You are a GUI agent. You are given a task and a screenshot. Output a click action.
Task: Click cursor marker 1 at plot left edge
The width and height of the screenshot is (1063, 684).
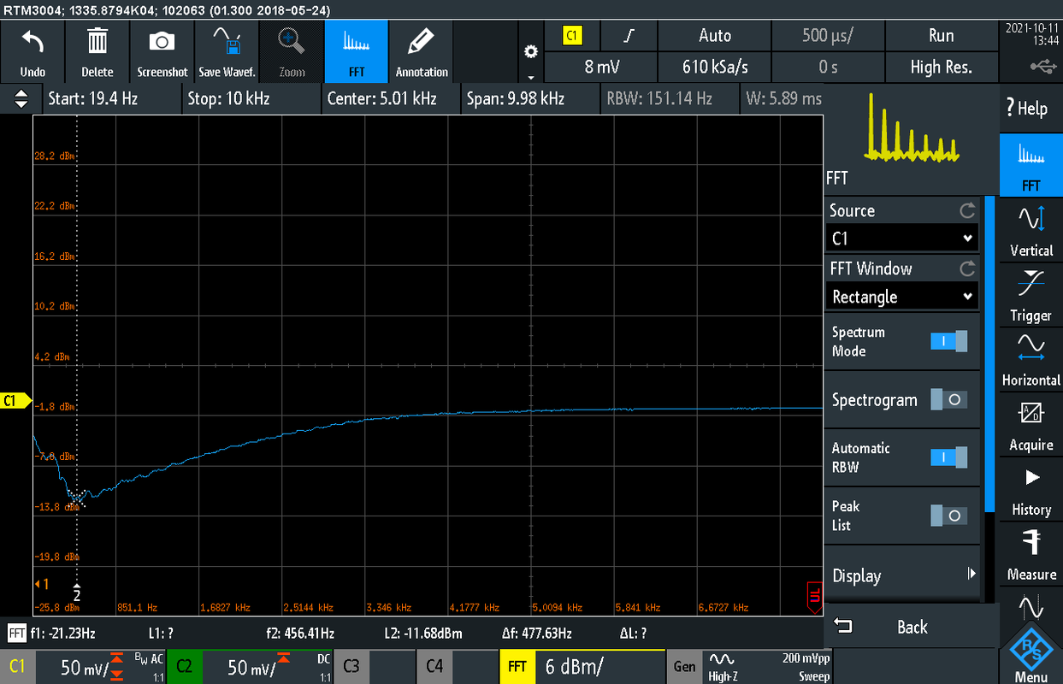pos(41,584)
